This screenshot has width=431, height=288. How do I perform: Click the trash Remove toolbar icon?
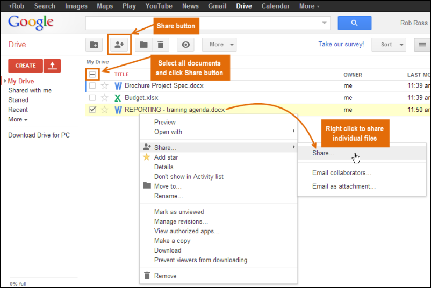(161, 45)
